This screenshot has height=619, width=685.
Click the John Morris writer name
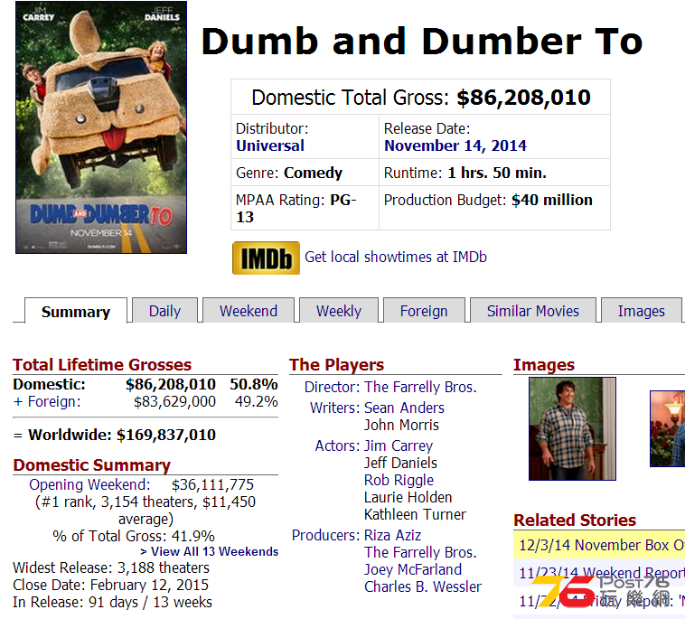pyautogui.click(x=401, y=425)
